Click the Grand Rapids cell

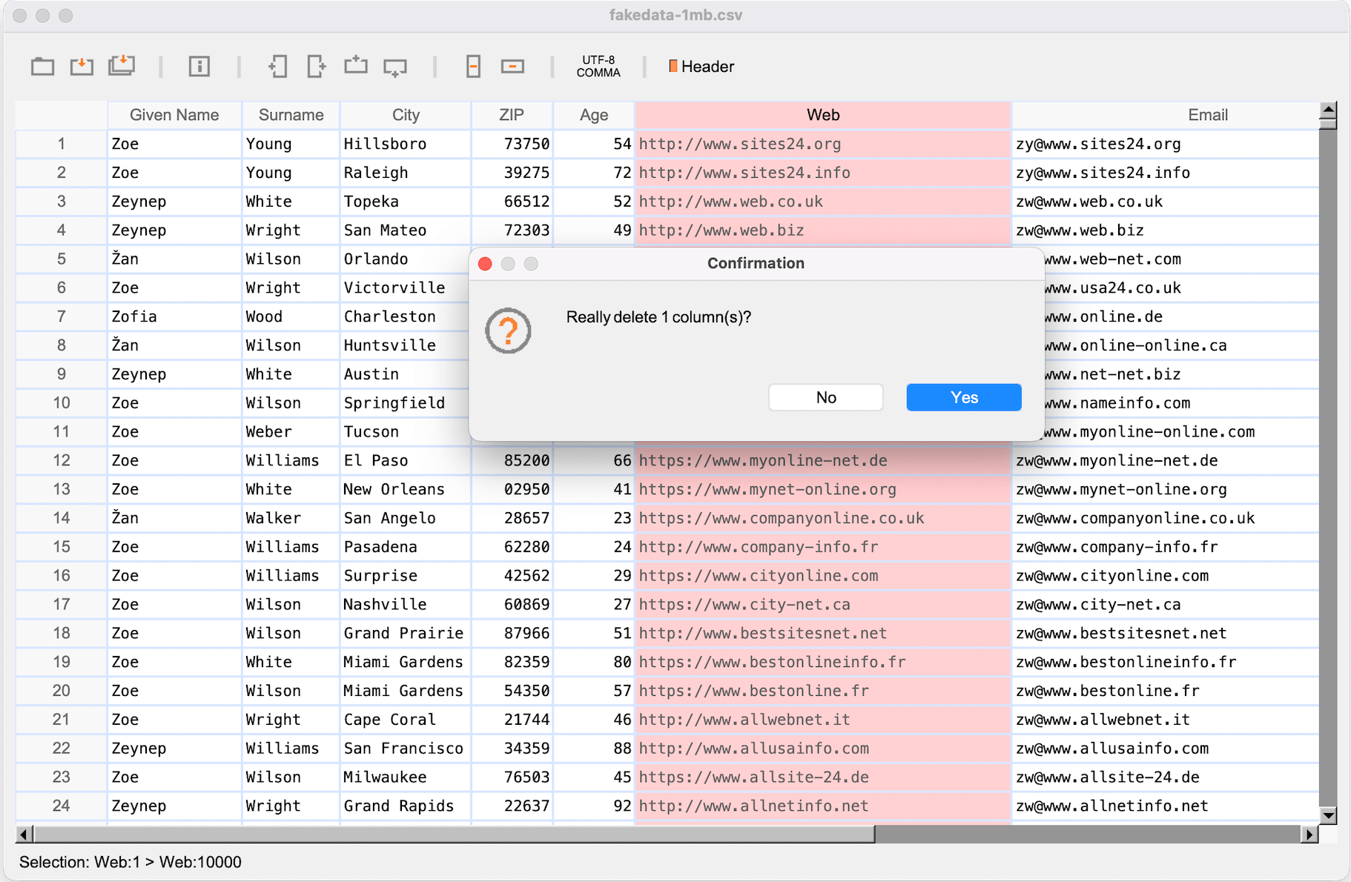[x=406, y=806]
